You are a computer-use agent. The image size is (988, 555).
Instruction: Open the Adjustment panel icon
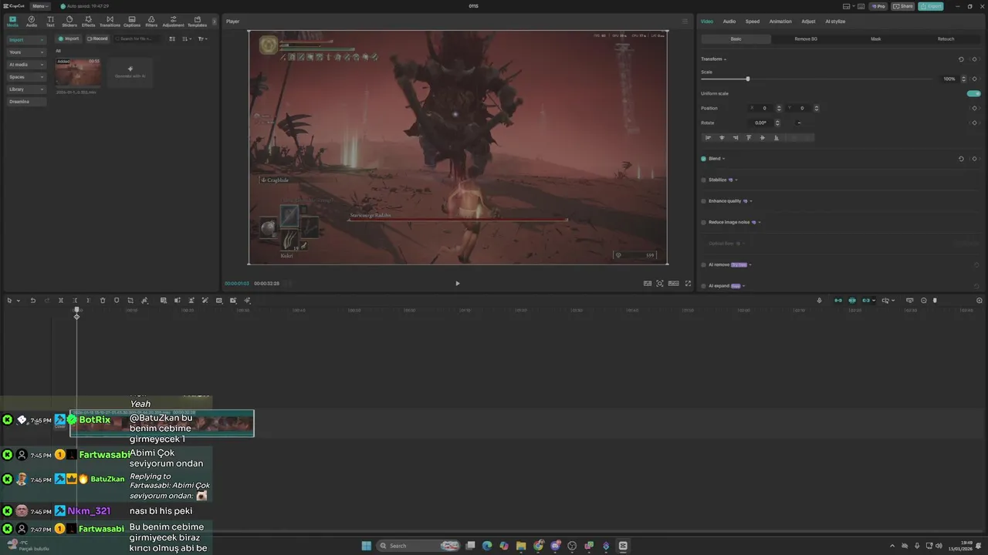click(173, 21)
